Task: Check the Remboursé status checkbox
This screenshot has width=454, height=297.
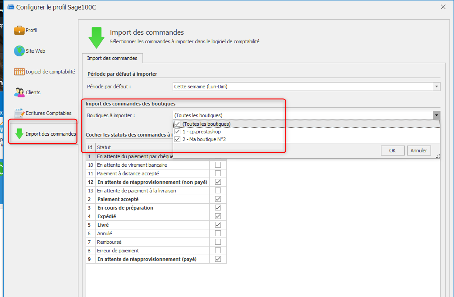Action: point(218,242)
